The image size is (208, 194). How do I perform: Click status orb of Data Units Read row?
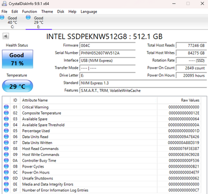pyautogui.click(x=6, y=136)
